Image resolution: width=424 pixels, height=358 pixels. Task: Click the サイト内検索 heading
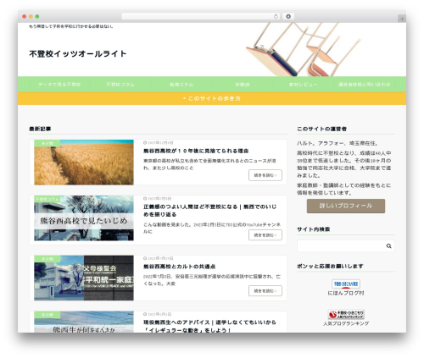coord(314,229)
